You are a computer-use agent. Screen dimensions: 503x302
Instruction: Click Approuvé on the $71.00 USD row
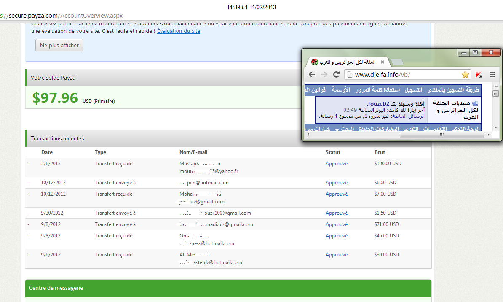[337, 224]
